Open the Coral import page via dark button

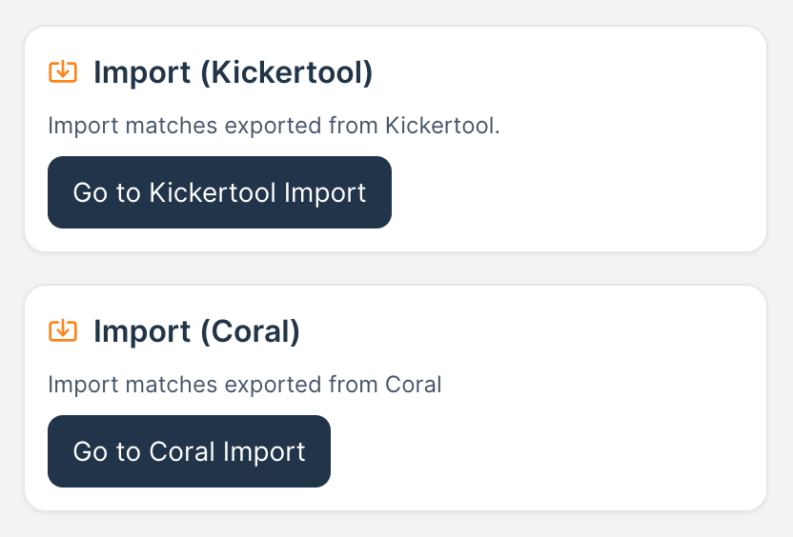coord(189,451)
